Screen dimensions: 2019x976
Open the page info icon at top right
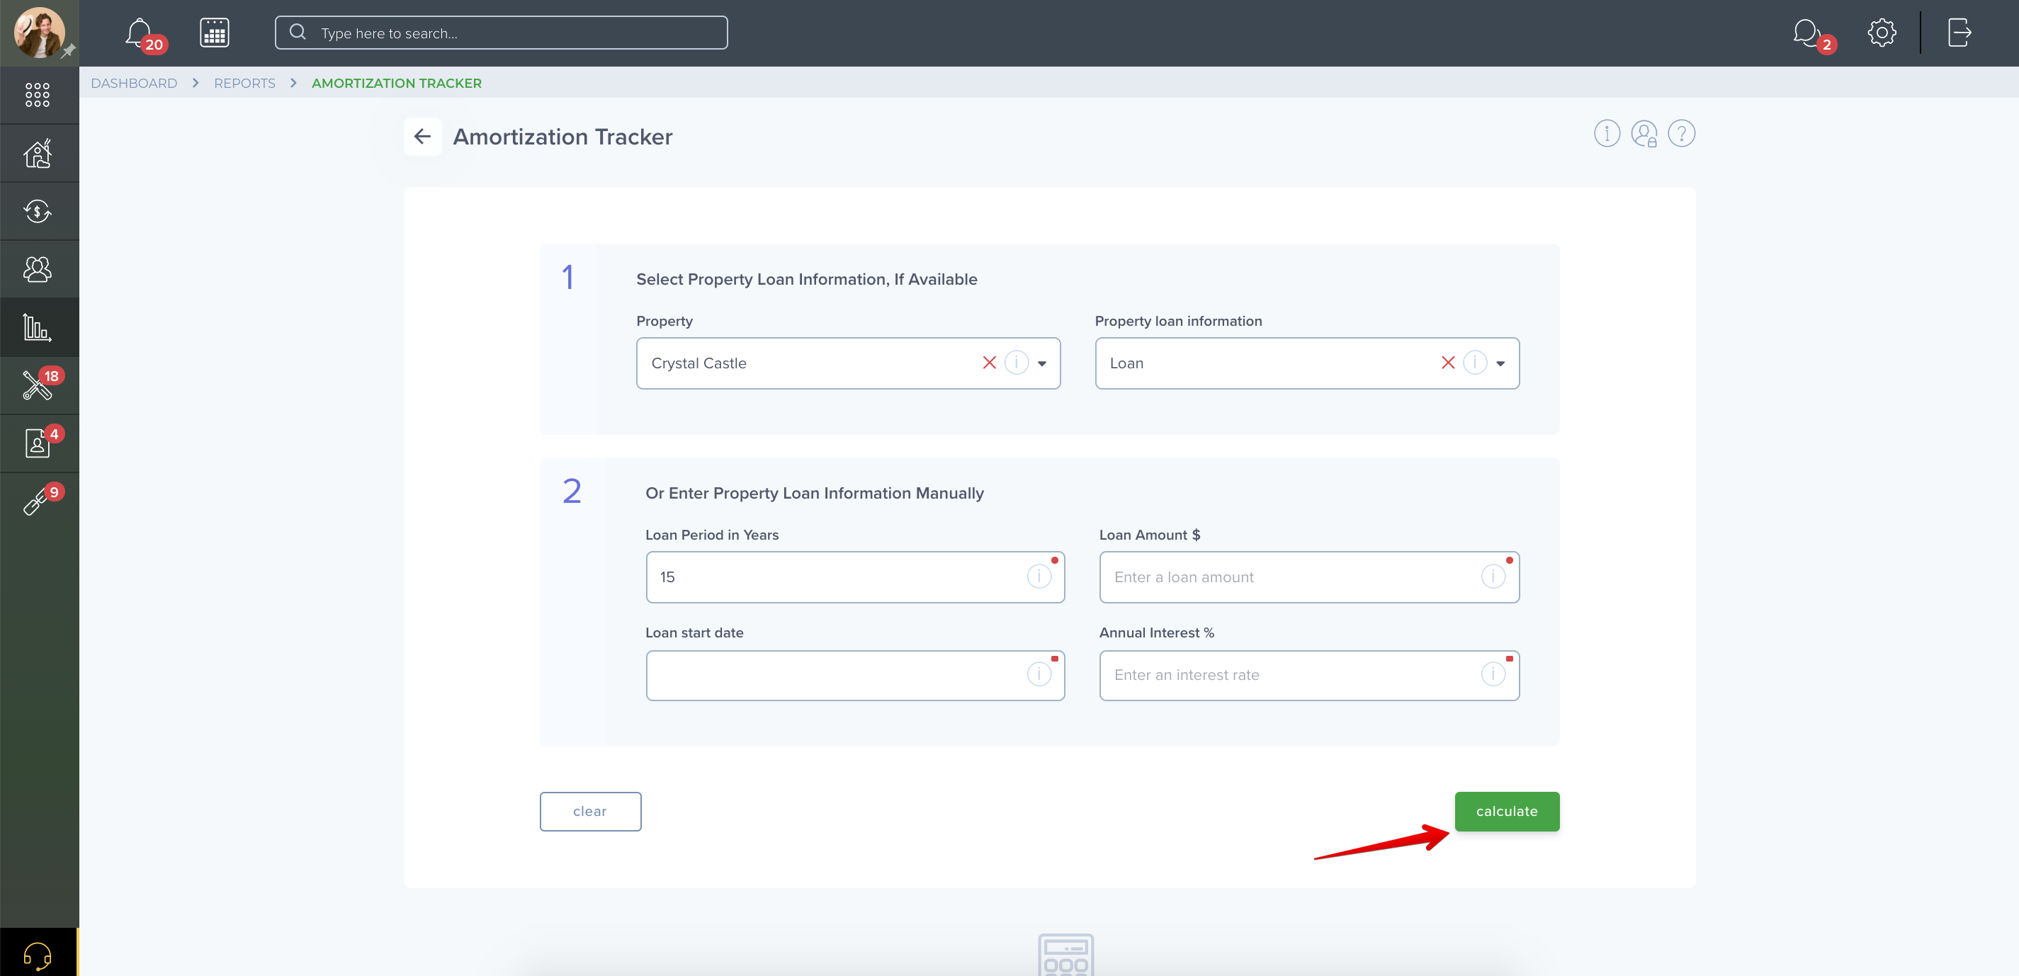click(x=1607, y=134)
